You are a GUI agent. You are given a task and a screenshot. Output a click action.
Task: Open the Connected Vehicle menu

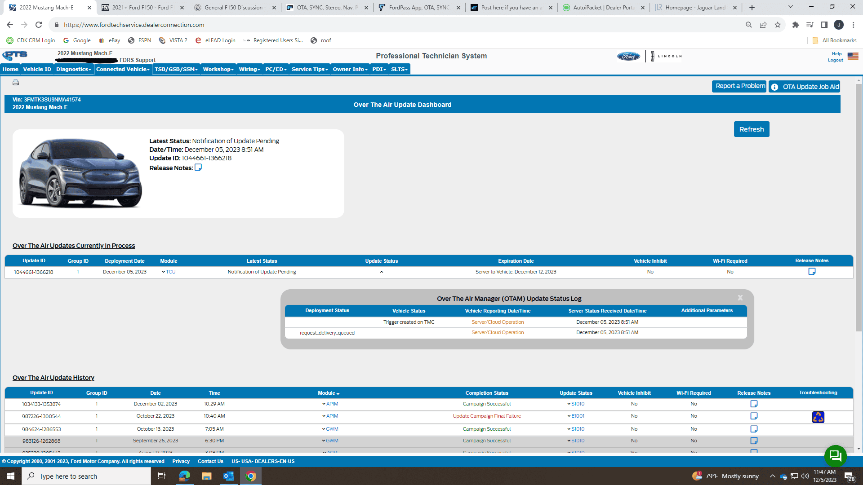pyautogui.click(x=123, y=69)
